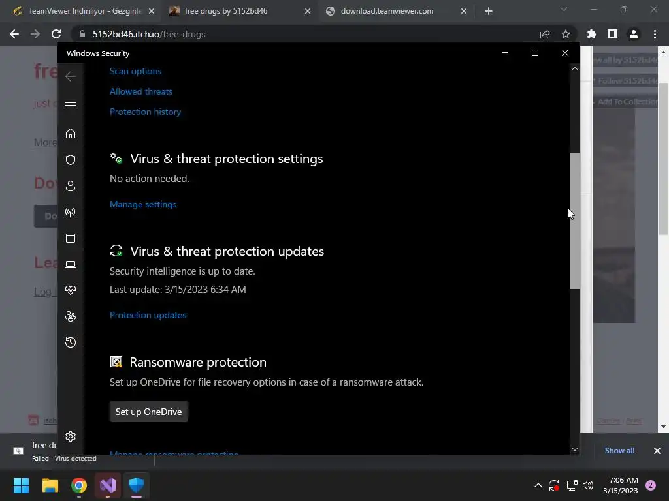Open App & browser control icon

[71, 238]
